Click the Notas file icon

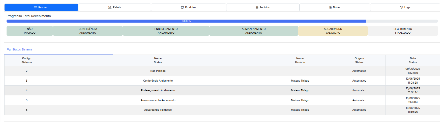331,8
